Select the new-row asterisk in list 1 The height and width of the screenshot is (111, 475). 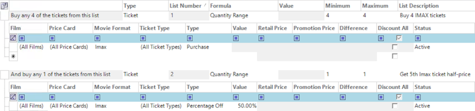click(x=13, y=56)
